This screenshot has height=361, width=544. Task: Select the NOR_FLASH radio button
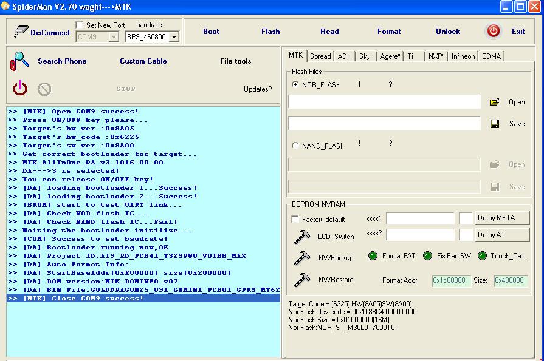coord(295,84)
